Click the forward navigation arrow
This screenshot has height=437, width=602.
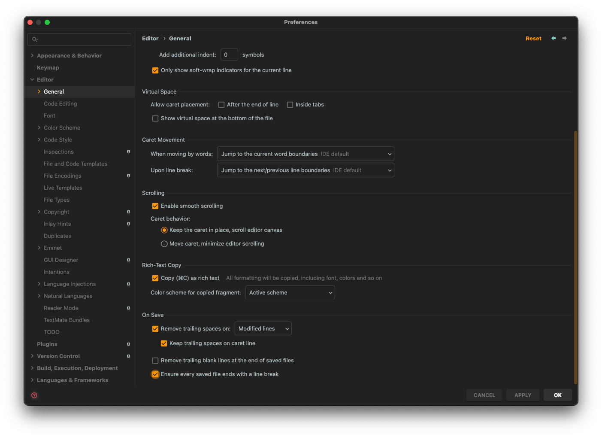pos(564,38)
